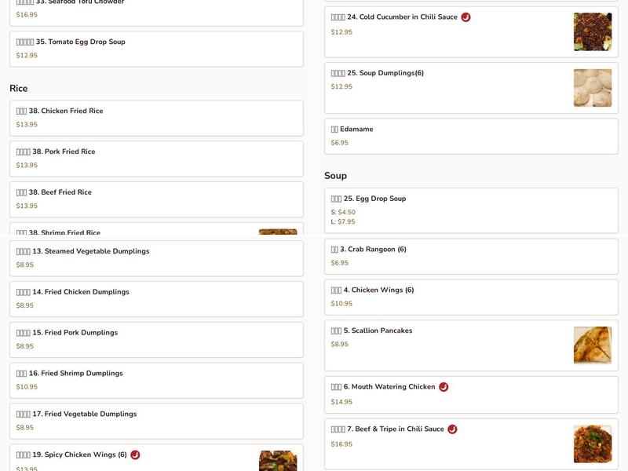This screenshot has width=628, height=471.
Task: Open Egg Drop Soup with size options
Action: coord(471,210)
